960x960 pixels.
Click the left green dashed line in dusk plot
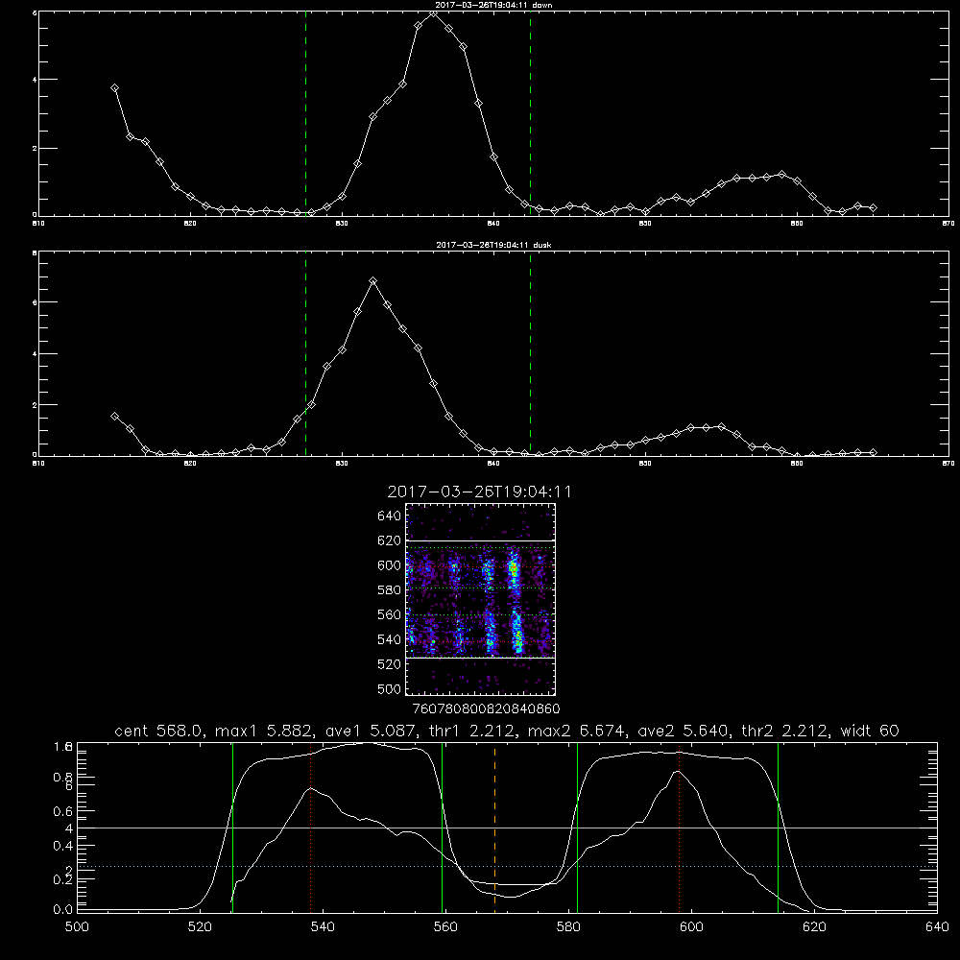point(305,353)
